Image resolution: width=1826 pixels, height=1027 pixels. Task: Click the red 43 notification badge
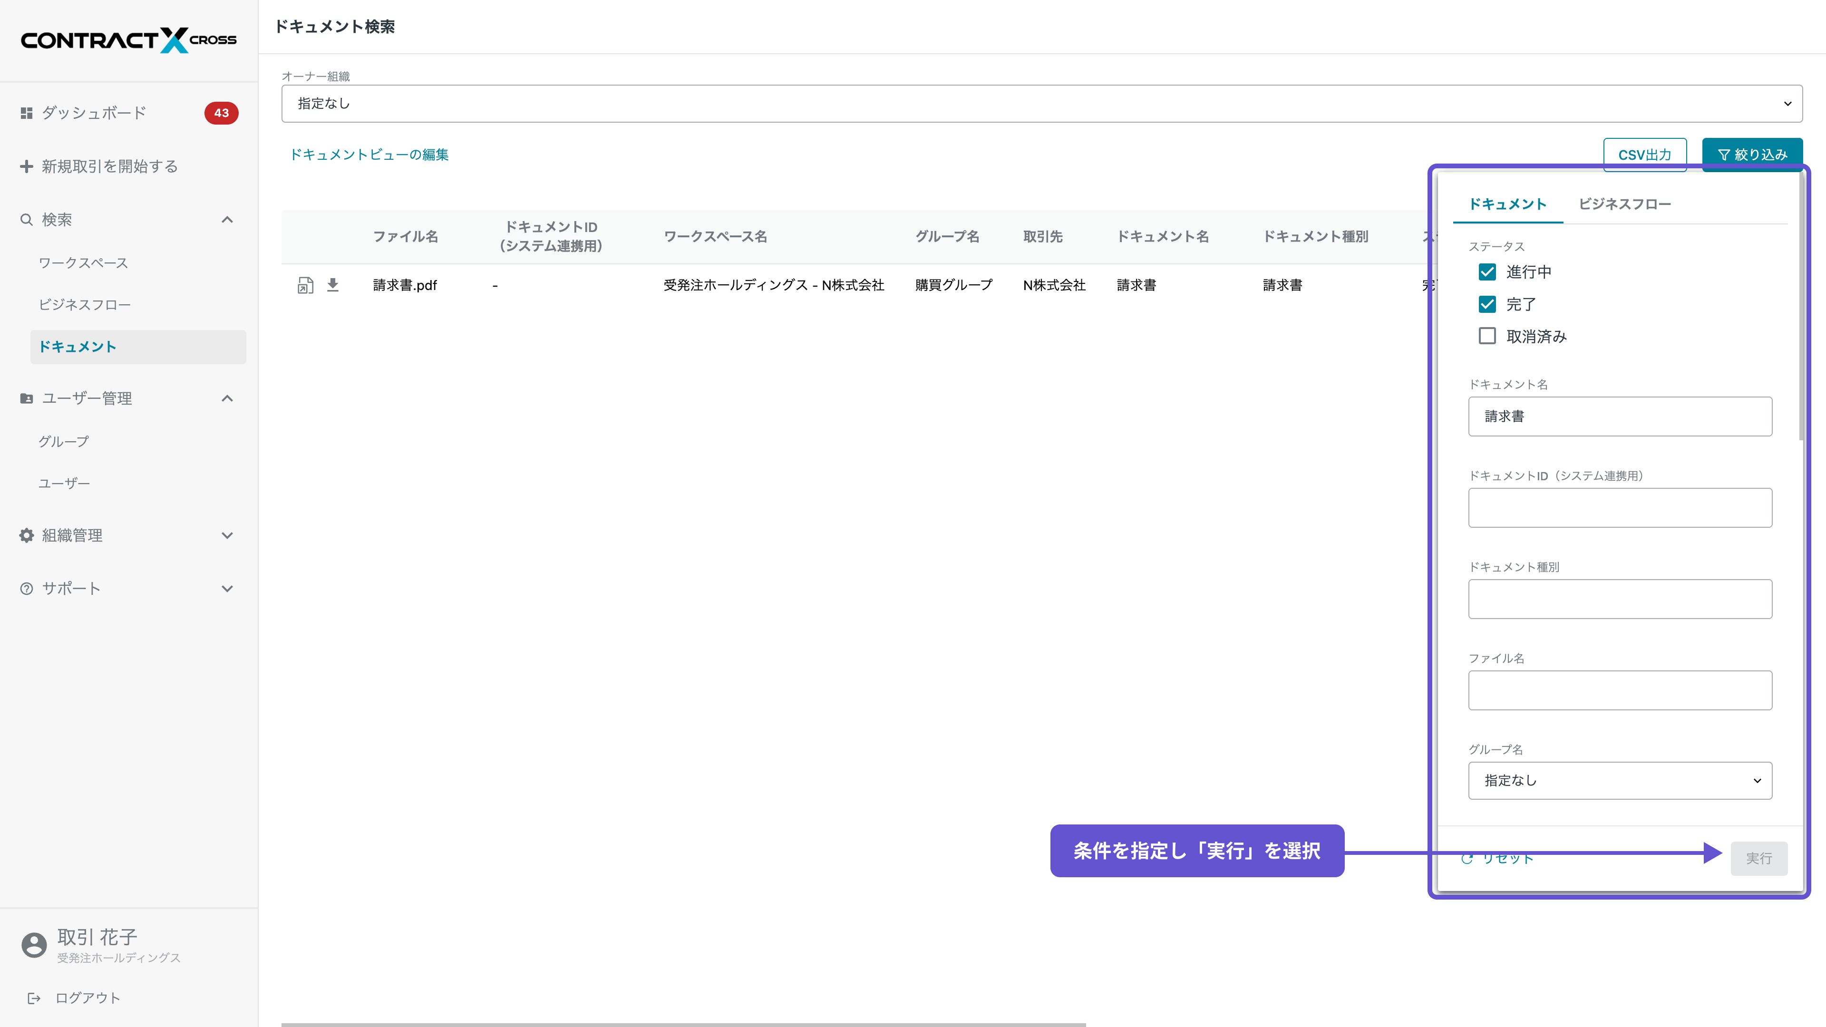pos(221,113)
